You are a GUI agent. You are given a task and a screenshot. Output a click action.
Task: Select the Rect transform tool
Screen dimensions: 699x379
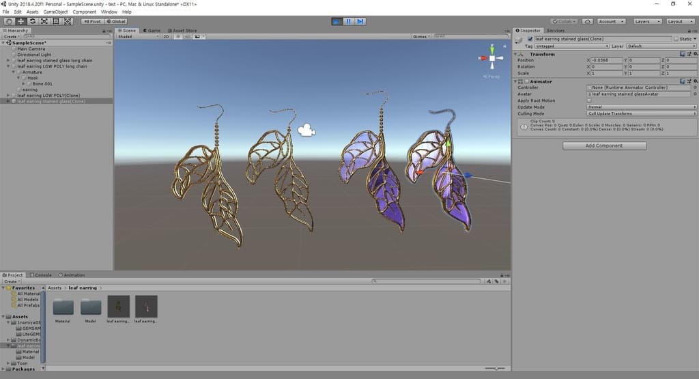click(55, 21)
